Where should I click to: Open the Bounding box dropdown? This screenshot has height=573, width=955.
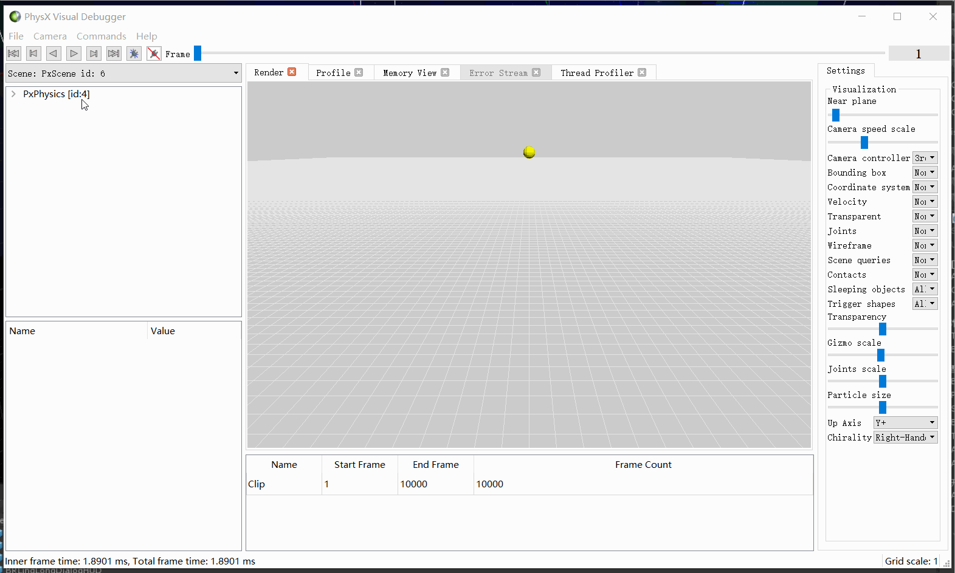(x=925, y=173)
